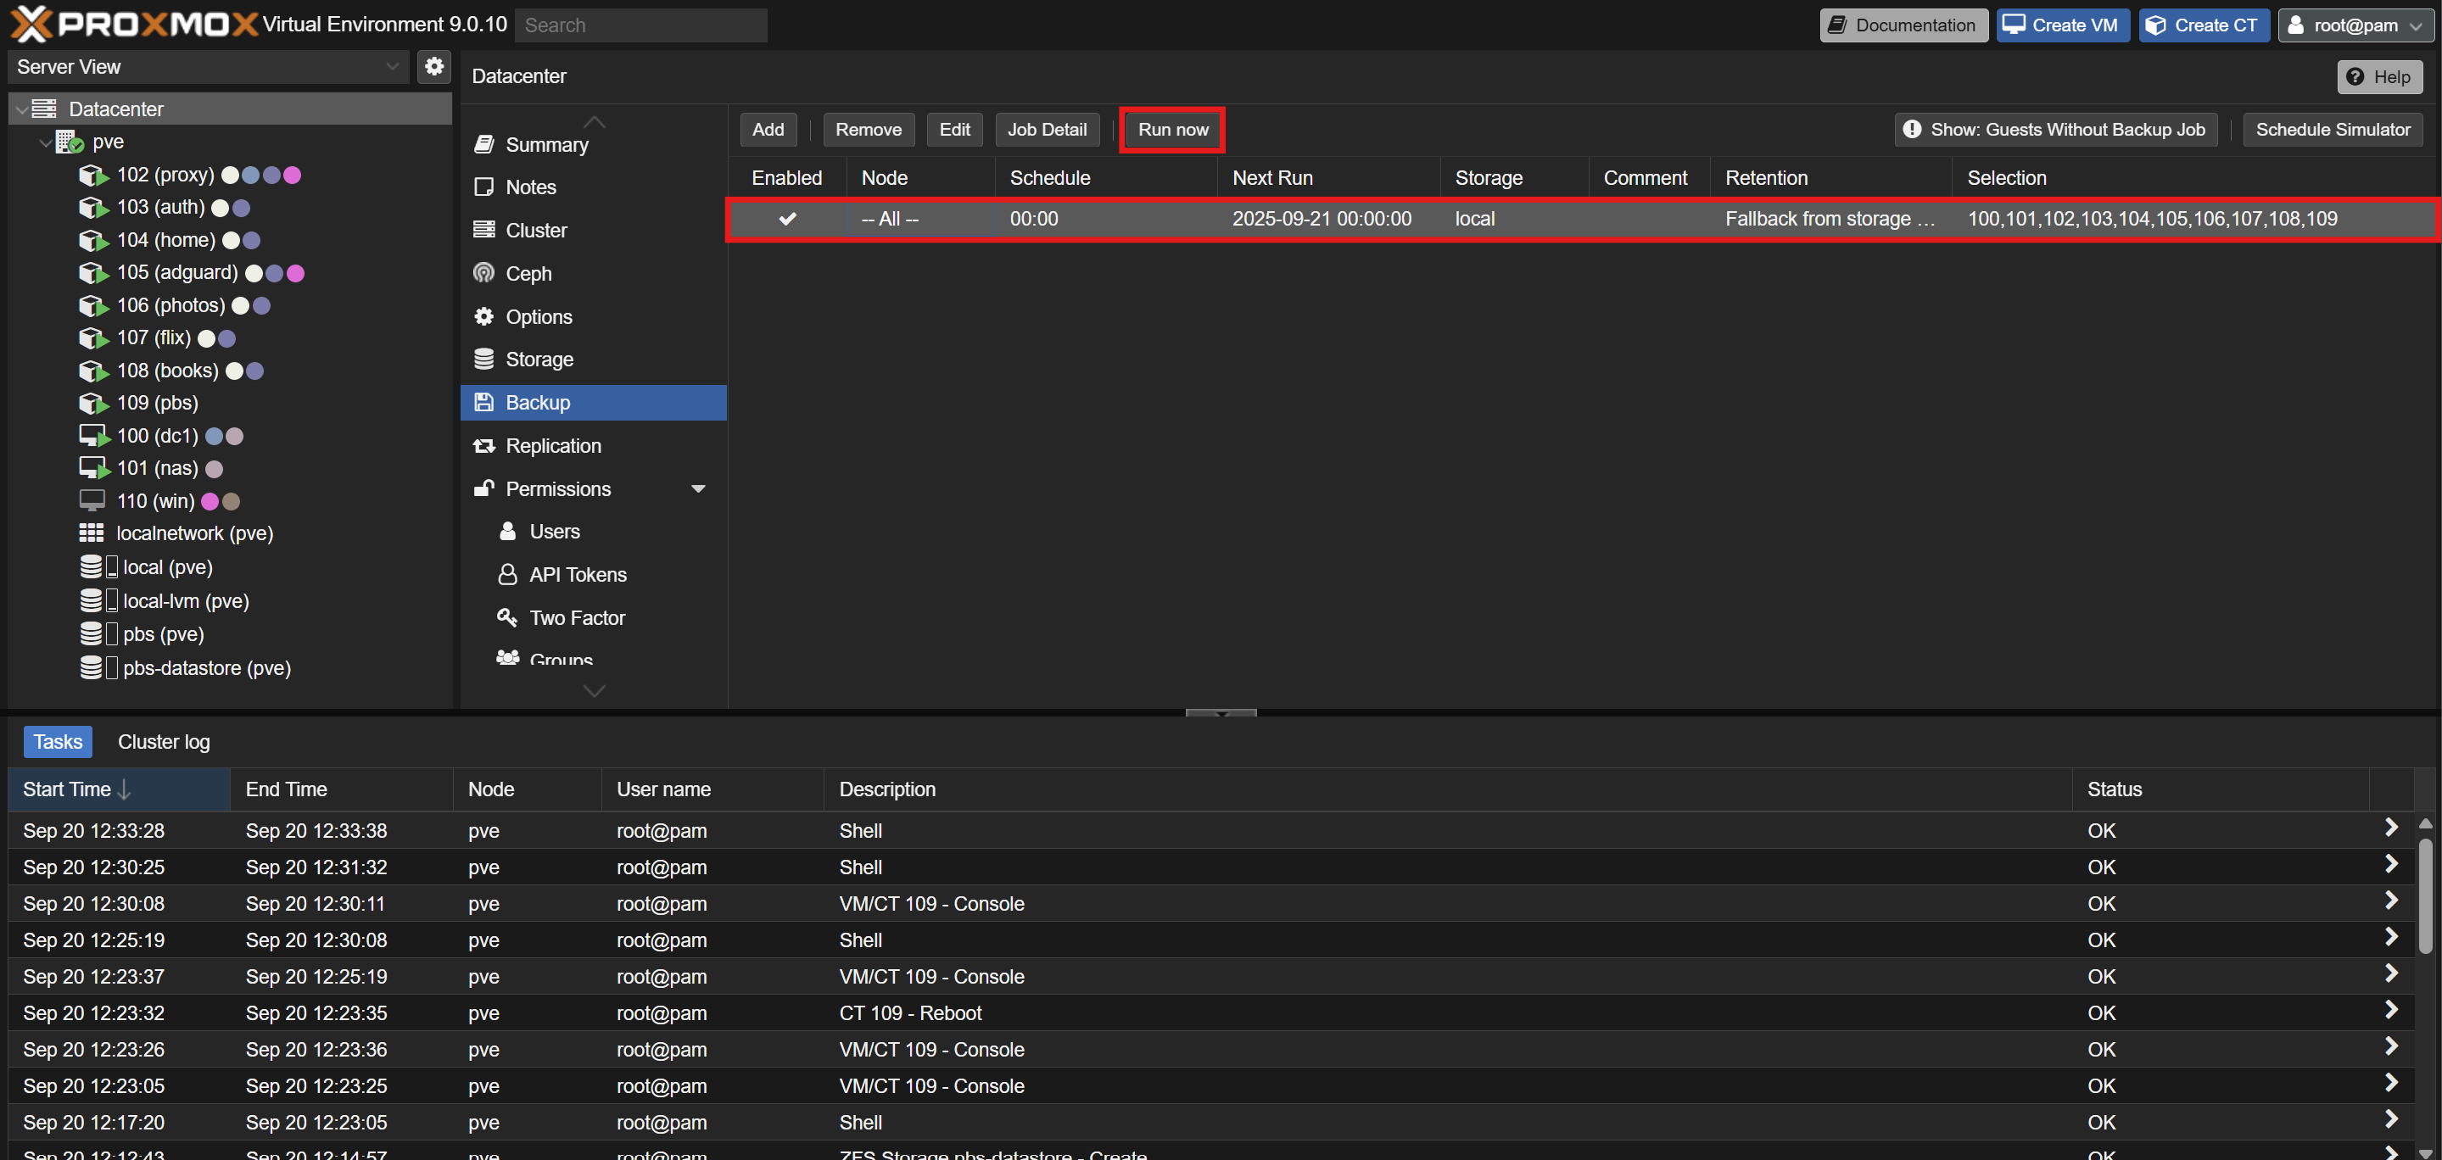Click the pink tag dot on 105 (adguard)
2442x1160 pixels.
point(296,273)
